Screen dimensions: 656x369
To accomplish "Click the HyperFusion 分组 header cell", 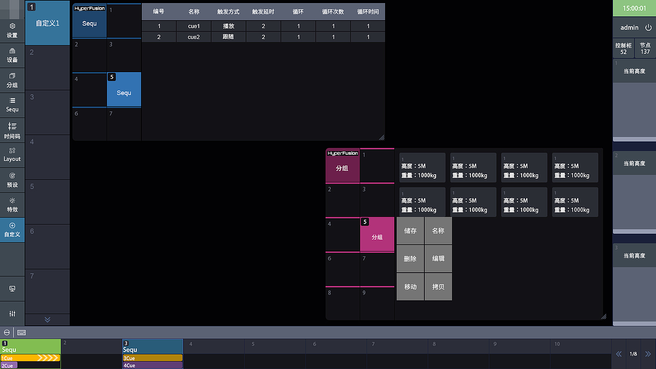I will [342, 166].
